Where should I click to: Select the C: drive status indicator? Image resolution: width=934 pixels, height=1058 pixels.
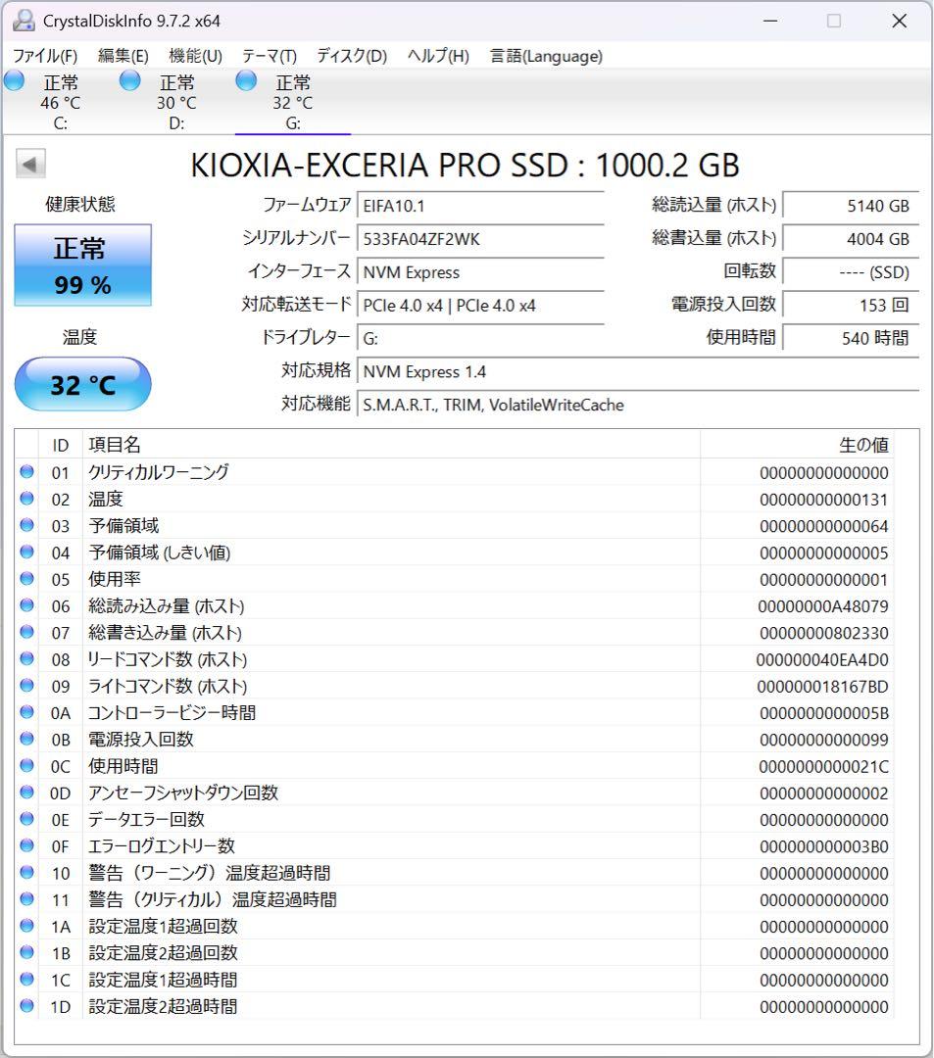(14, 82)
